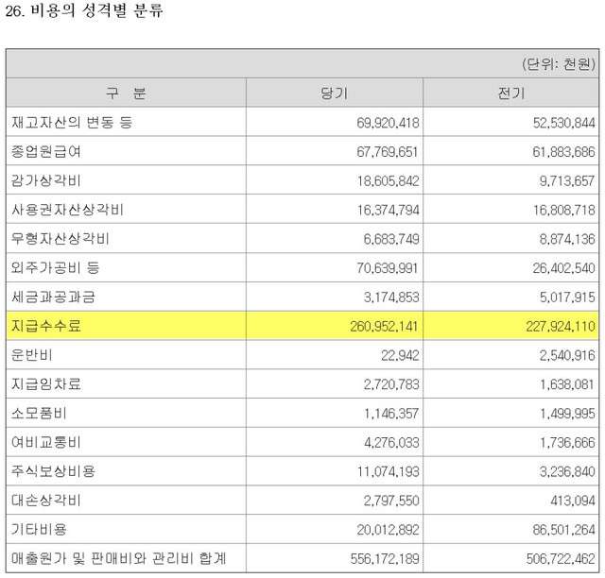This screenshot has height=578, width=605.
Task: Click the 당기 value 260,952,141 for 지급수수료
Action: click(x=375, y=326)
